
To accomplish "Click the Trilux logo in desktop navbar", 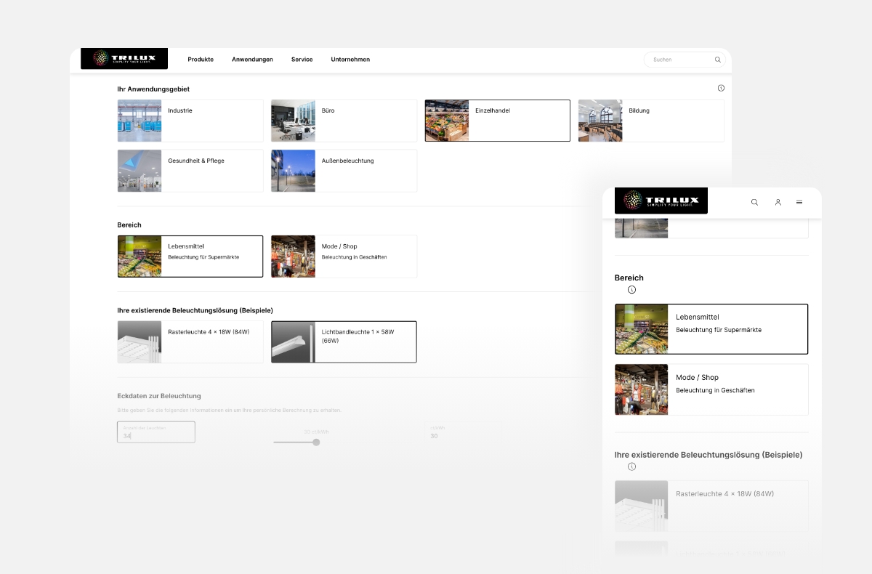I will pyautogui.click(x=124, y=59).
